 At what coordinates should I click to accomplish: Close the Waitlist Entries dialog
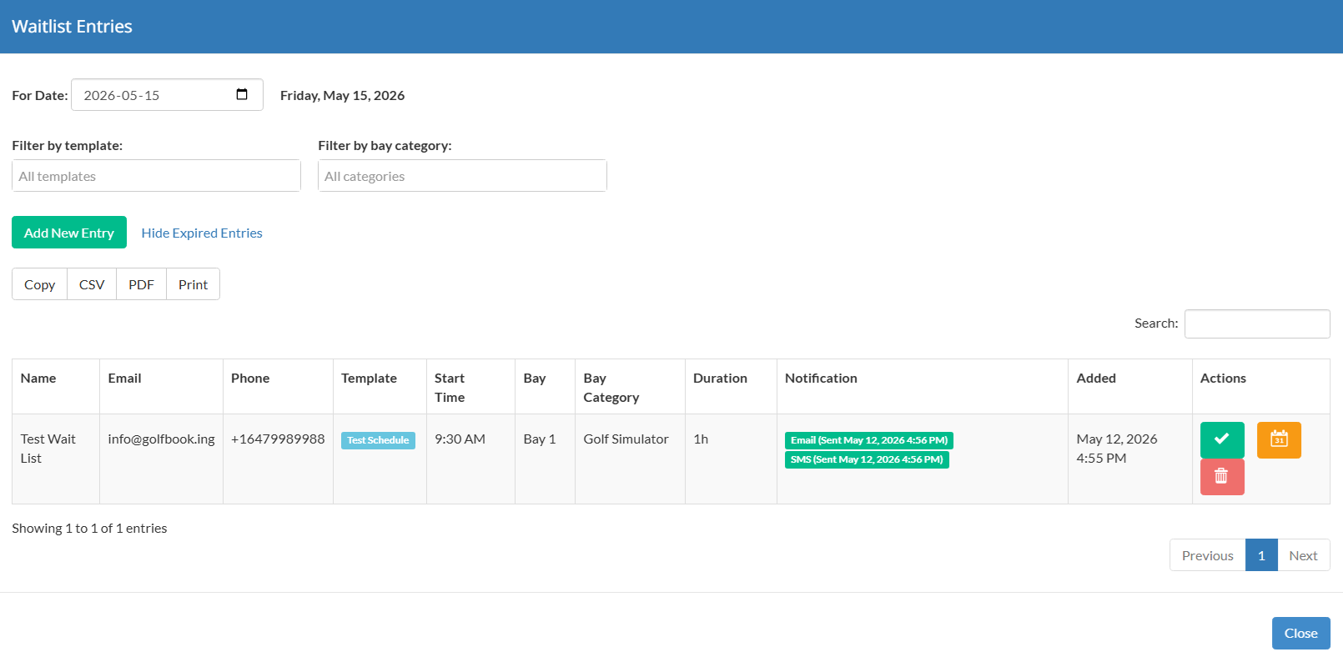pyautogui.click(x=1300, y=633)
